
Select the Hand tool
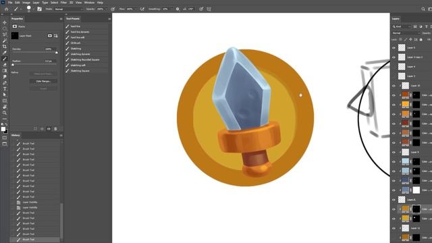[x=5, y=107]
